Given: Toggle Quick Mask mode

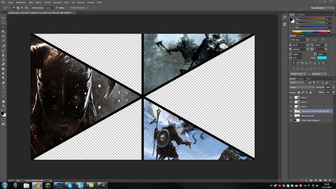Looking at the screenshot, I should pyautogui.click(x=3, y=120).
